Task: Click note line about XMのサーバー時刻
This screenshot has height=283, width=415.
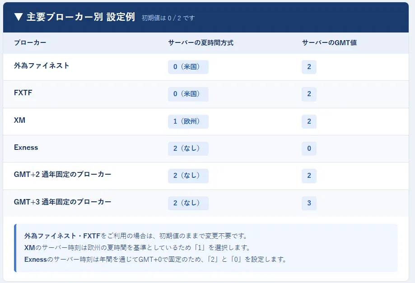Action: tap(138, 247)
